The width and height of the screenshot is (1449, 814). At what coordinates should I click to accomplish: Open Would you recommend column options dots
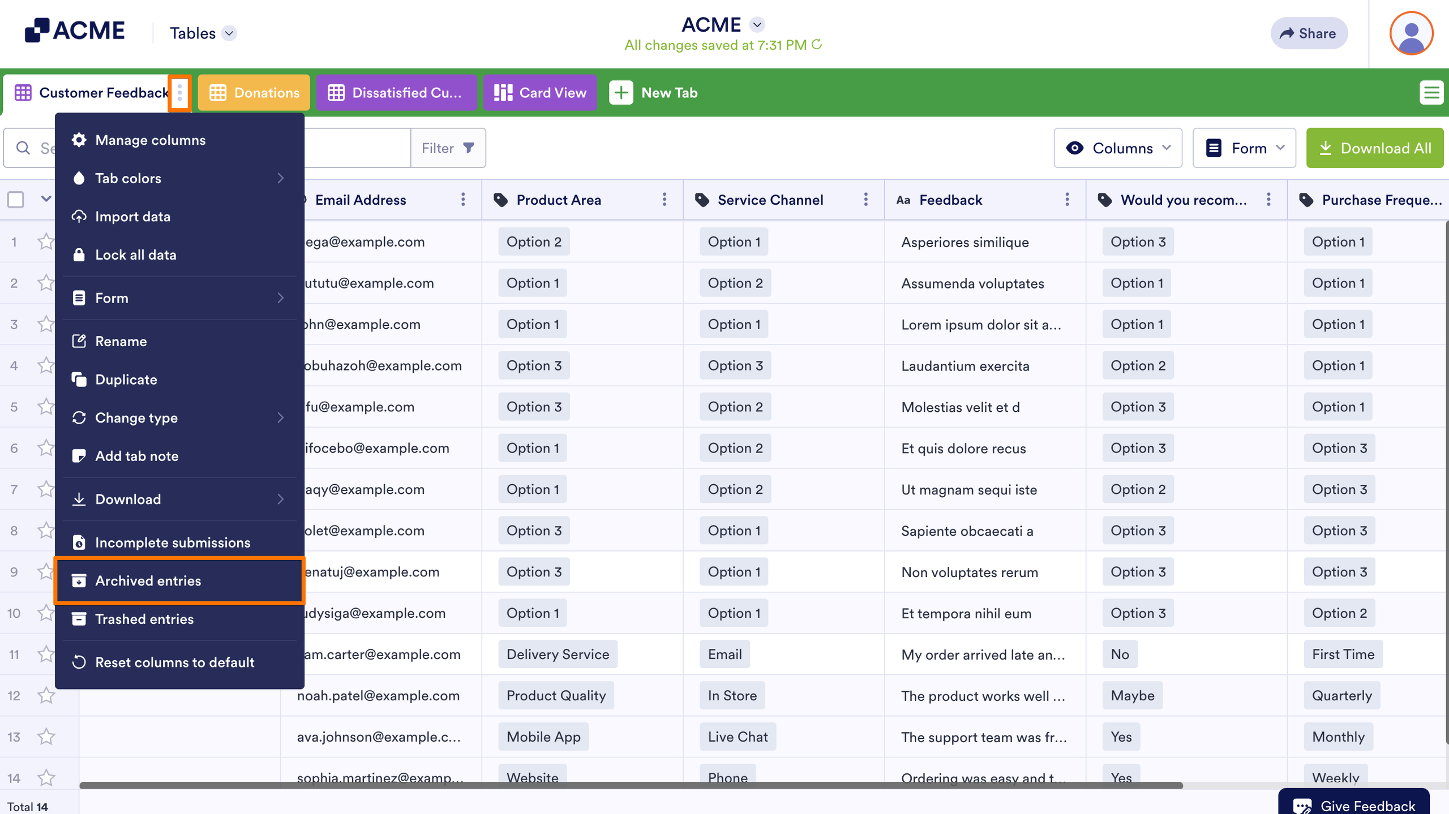1268,200
